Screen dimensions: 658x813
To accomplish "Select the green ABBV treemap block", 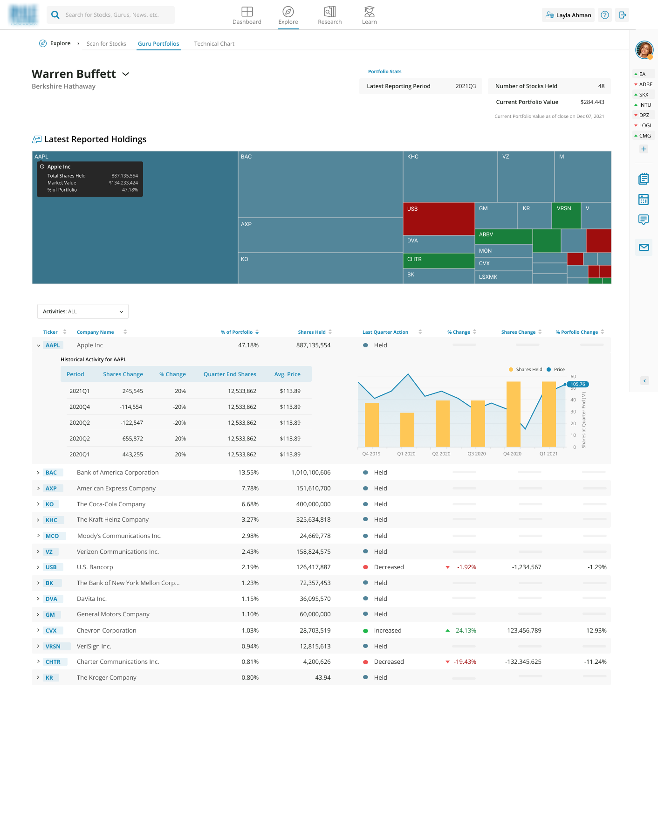I will point(504,236).
